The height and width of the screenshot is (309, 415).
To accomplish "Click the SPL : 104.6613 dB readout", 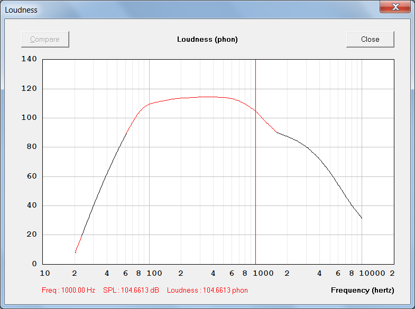I will [131, 290].
